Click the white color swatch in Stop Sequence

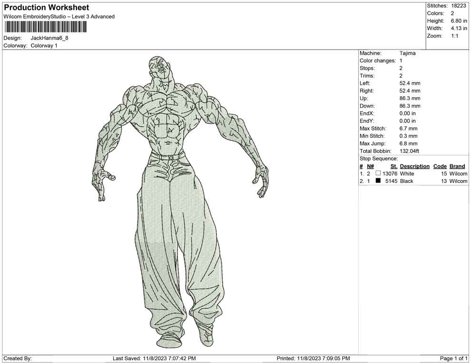point(378,173)
